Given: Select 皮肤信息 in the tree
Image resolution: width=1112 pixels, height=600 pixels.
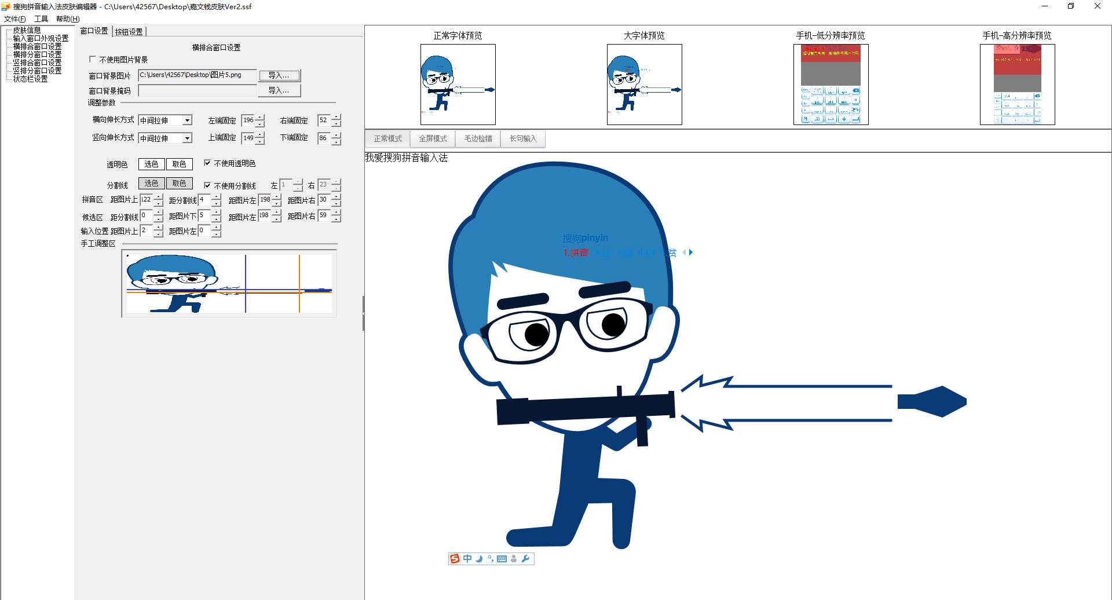Looking at the screenshot, I should [27, 30].
